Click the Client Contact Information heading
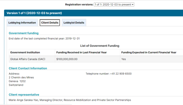Screen dimensions: 183x105 [28, 68]
